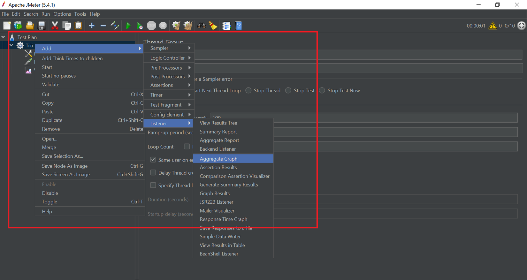527x280 pixels.
Task: Click the Help question mark toolbar icon
Action: point(239,26)
